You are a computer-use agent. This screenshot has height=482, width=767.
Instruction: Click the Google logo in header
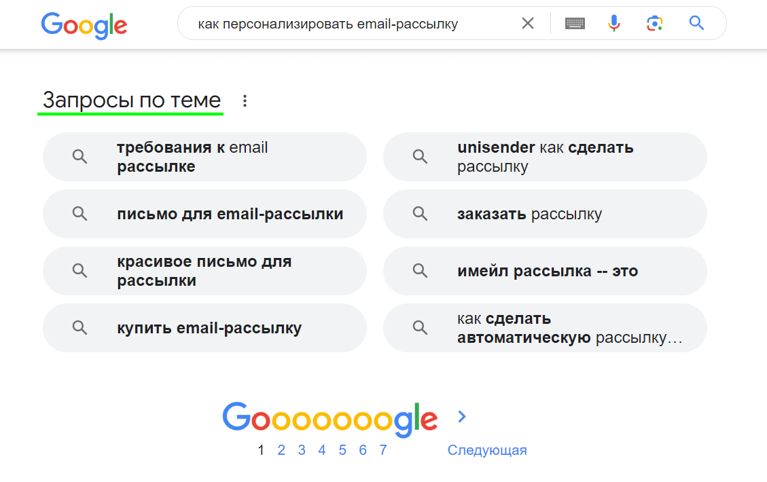click(84, 25)
